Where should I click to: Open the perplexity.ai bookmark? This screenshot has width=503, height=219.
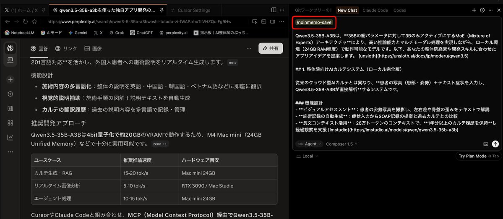174,33
